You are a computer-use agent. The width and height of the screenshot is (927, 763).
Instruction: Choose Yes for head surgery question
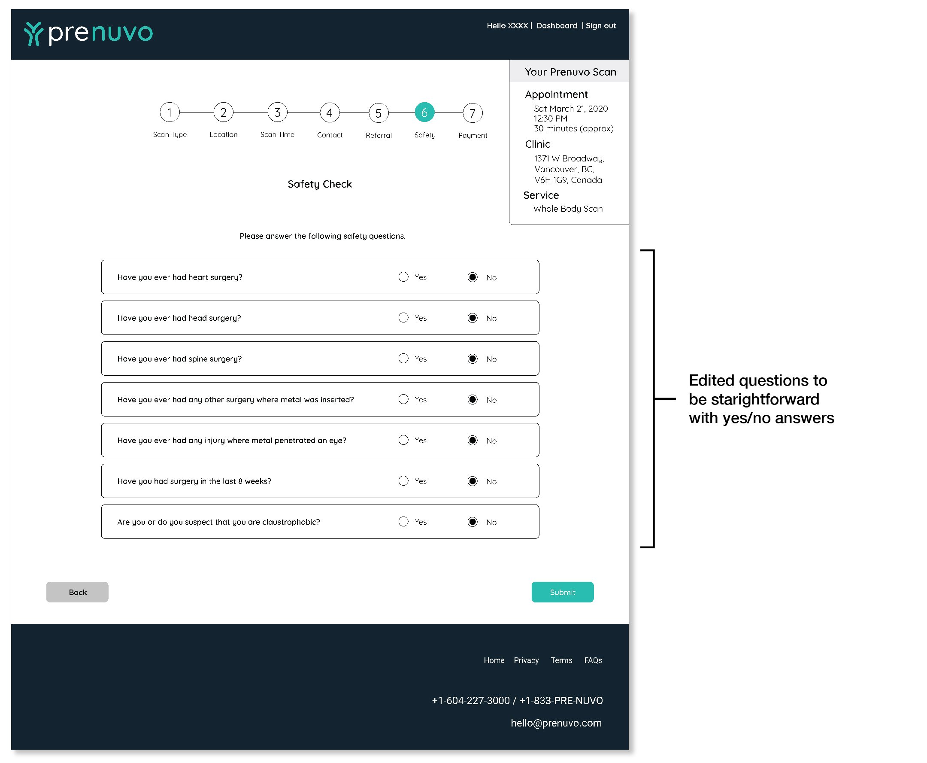point(403,317)
